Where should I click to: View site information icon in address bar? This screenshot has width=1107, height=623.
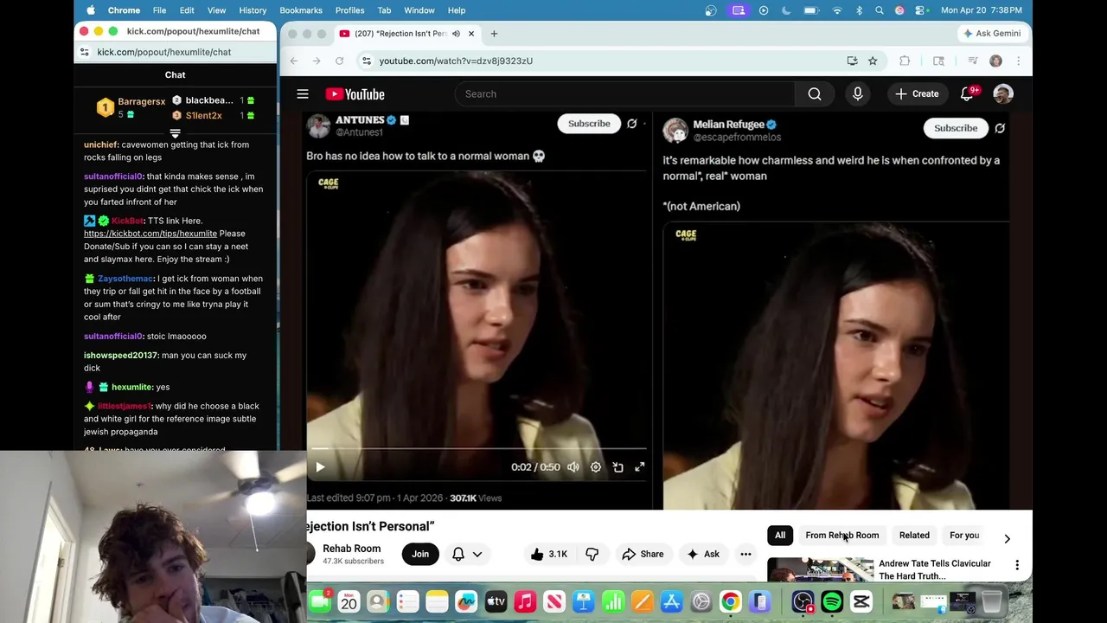(x=367, y=61)
